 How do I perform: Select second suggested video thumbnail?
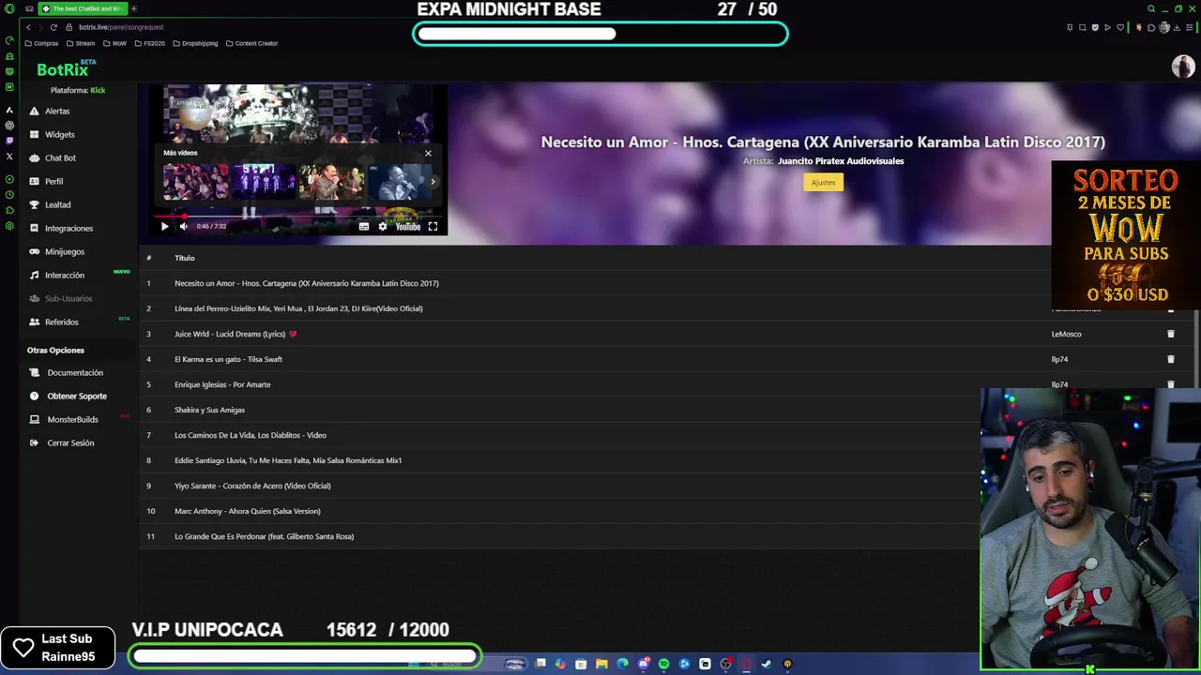point(264,182)
